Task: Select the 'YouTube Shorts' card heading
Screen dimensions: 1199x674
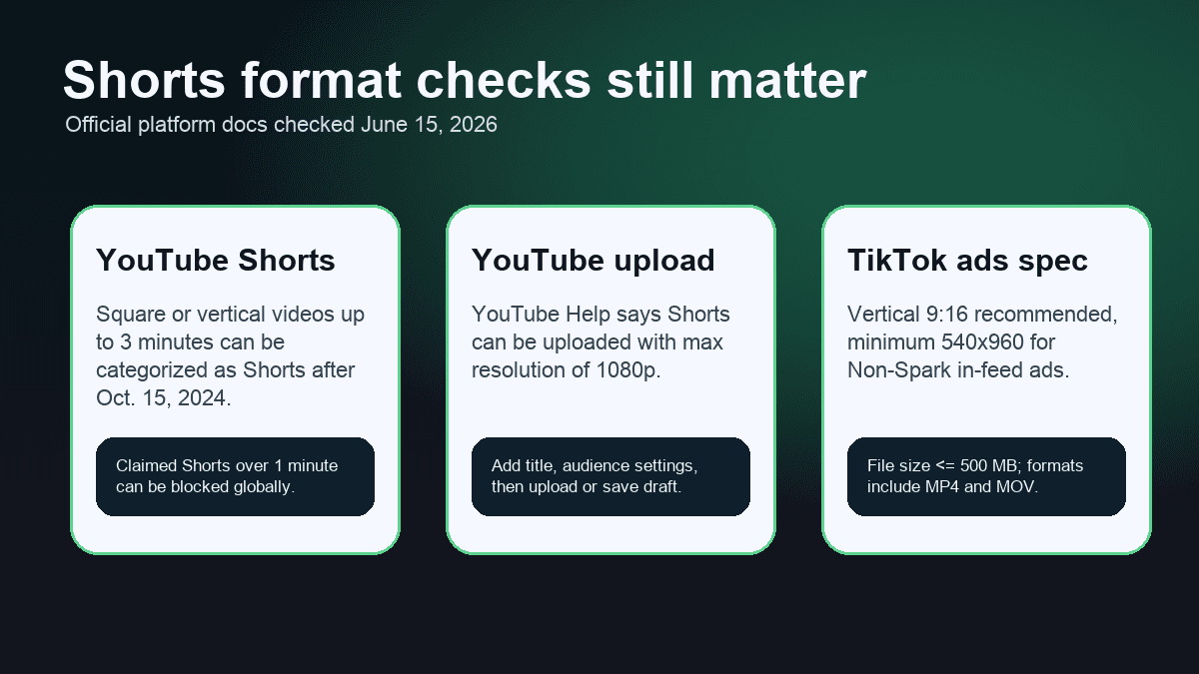Action: [x=216, y=261]
